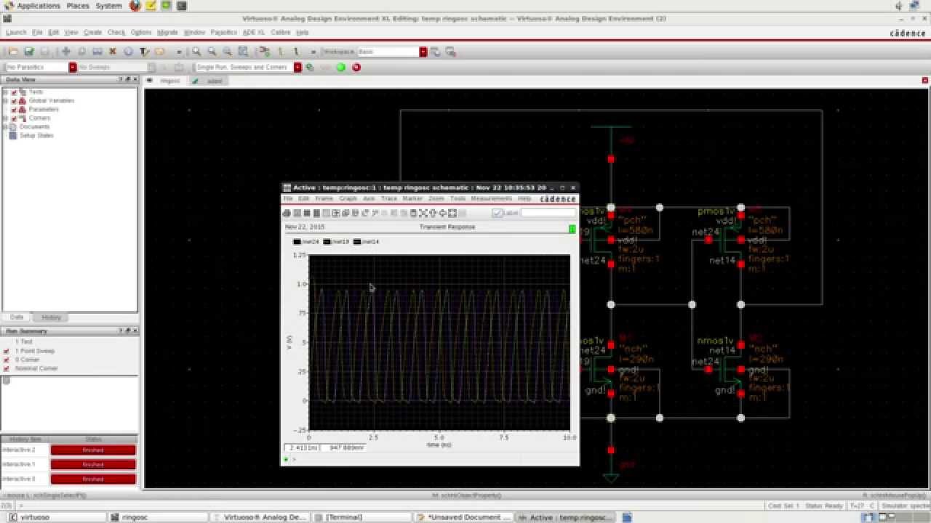Expand the Documents tree node

click(x=5, y=127)
